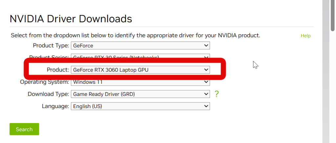336x143 pixels.
Task: Open the Help link
Action: point(305,36)
